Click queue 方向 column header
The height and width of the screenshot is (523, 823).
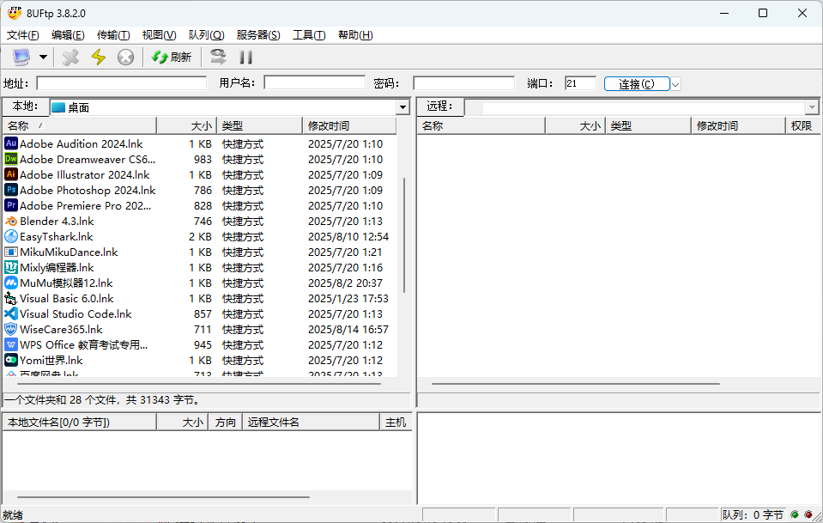click(225, 423)
